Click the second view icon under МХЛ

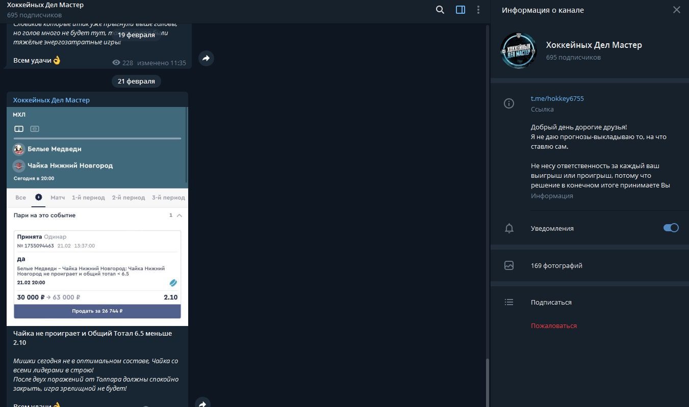pyautogui.click(x=35, y=129)
